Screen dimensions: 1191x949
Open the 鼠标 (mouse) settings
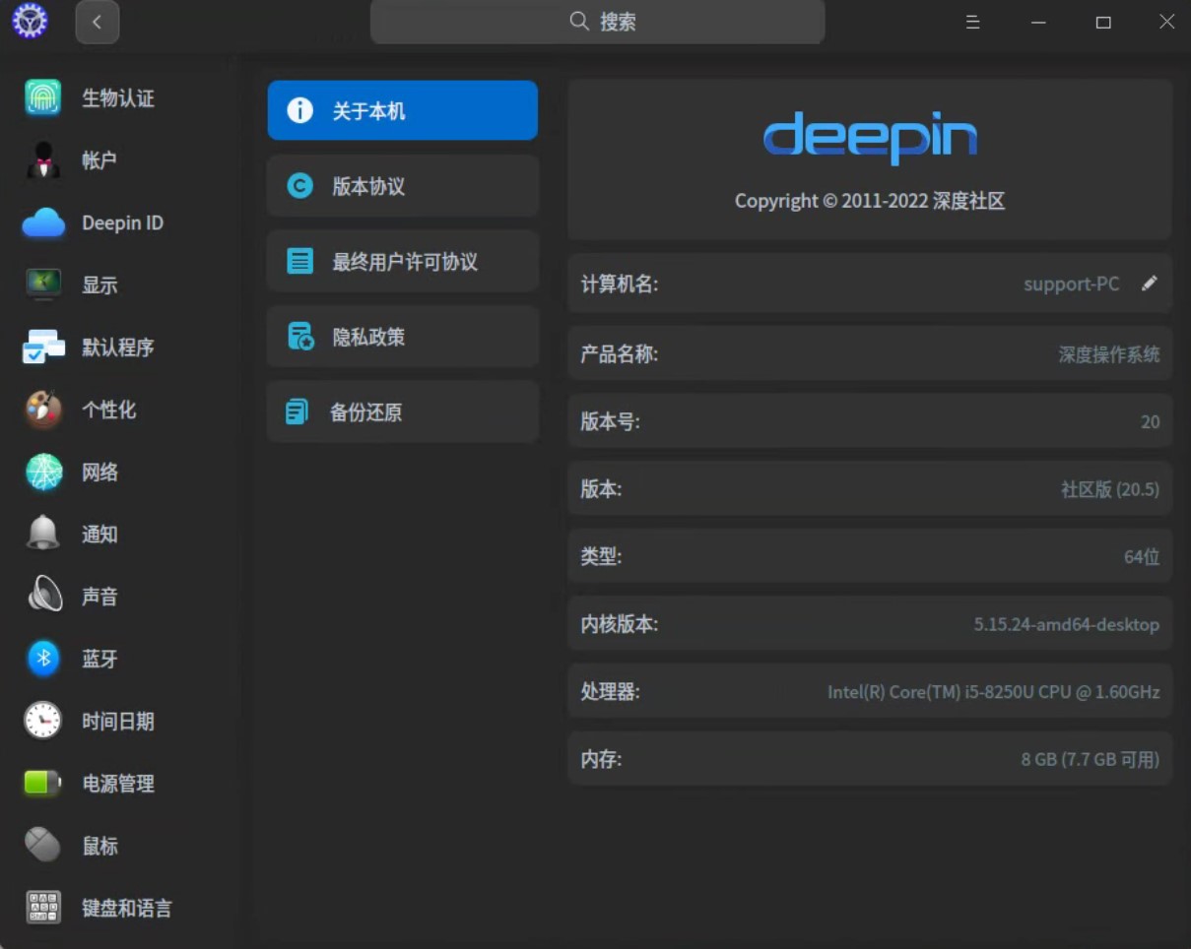click(x=99, y=846)
